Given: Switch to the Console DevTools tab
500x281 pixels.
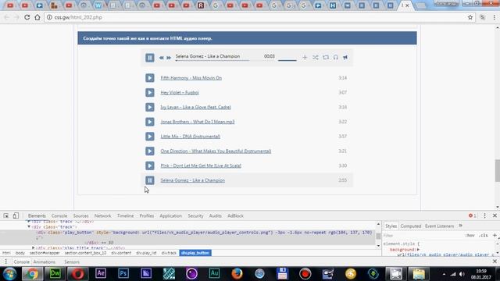Looking at the screenshot, I should tap(59, 215).
